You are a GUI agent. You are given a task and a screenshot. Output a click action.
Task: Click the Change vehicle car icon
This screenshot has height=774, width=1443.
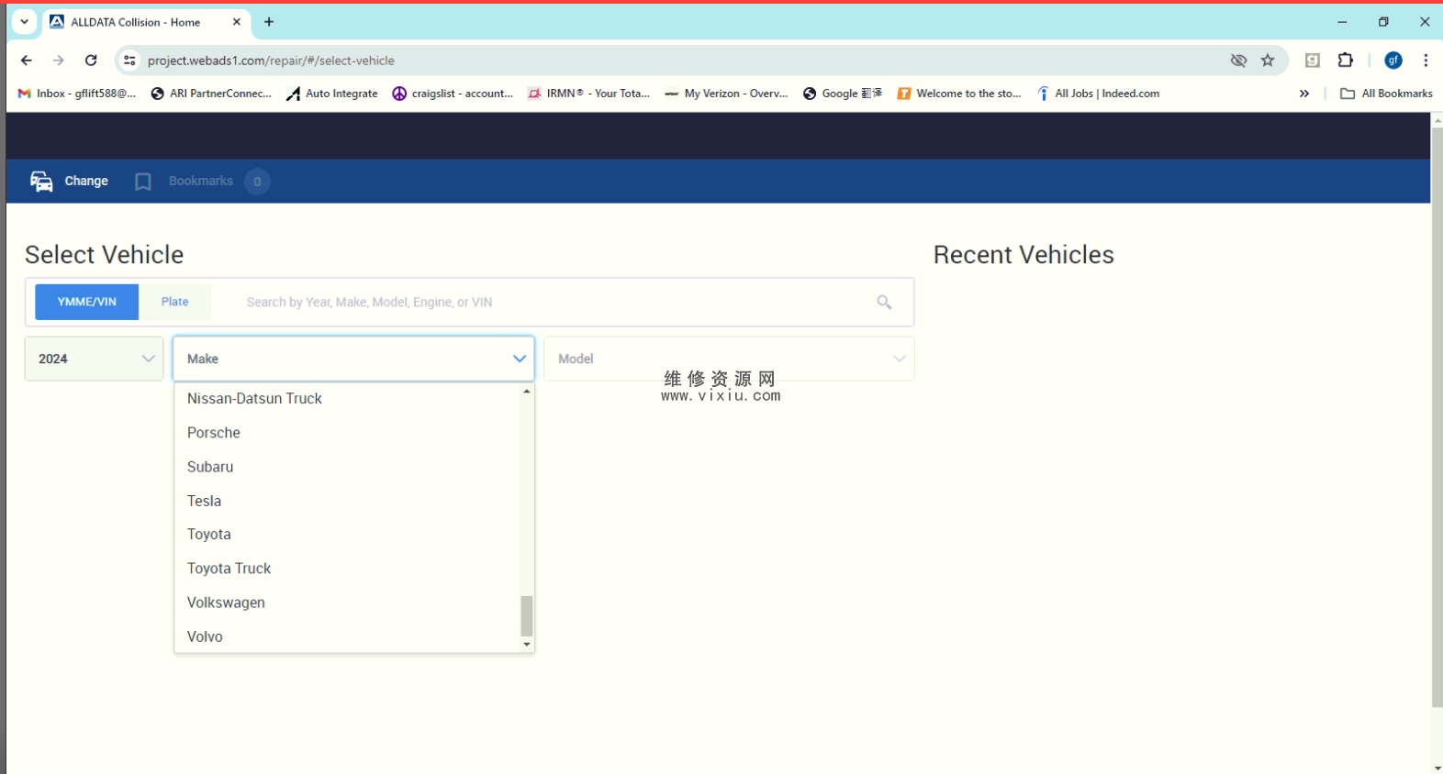tap(41, 182)
